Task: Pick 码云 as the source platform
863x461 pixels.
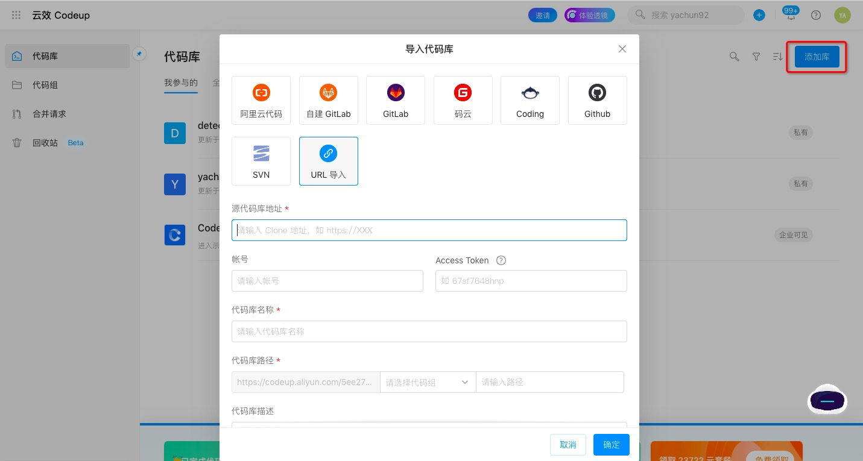Action: coord(463,100)
